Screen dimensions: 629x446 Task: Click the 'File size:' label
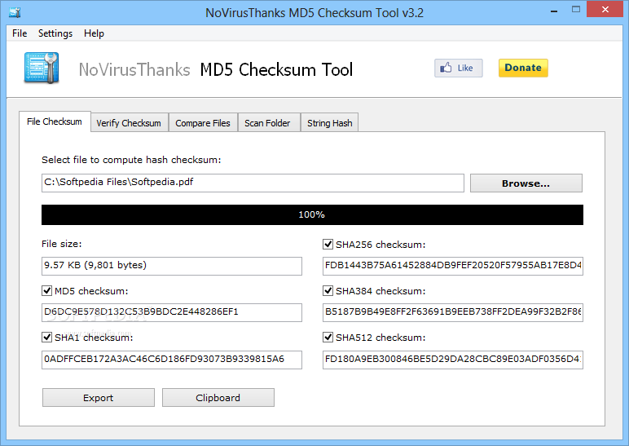61,244
